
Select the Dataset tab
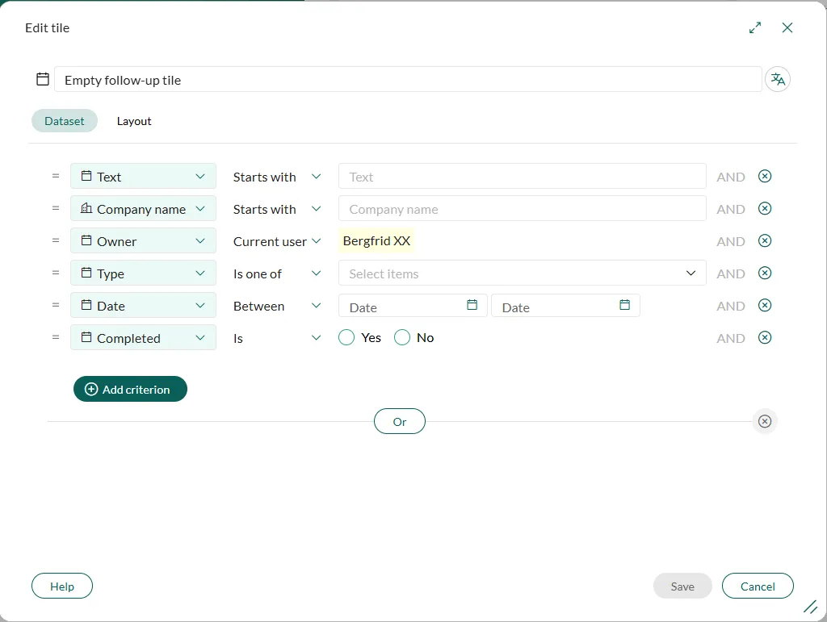coord(65,121)
